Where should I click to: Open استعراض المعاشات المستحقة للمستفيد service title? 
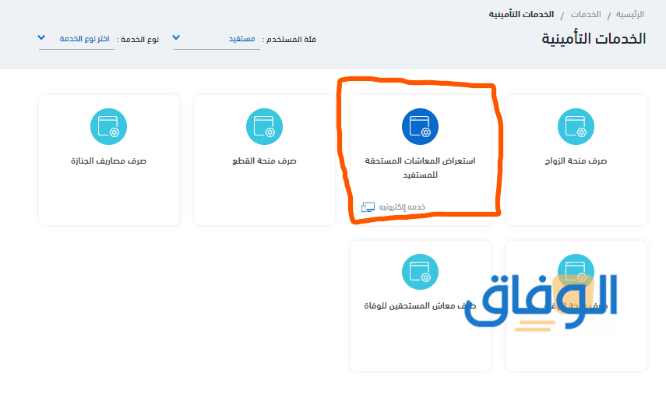click(420, 167)
